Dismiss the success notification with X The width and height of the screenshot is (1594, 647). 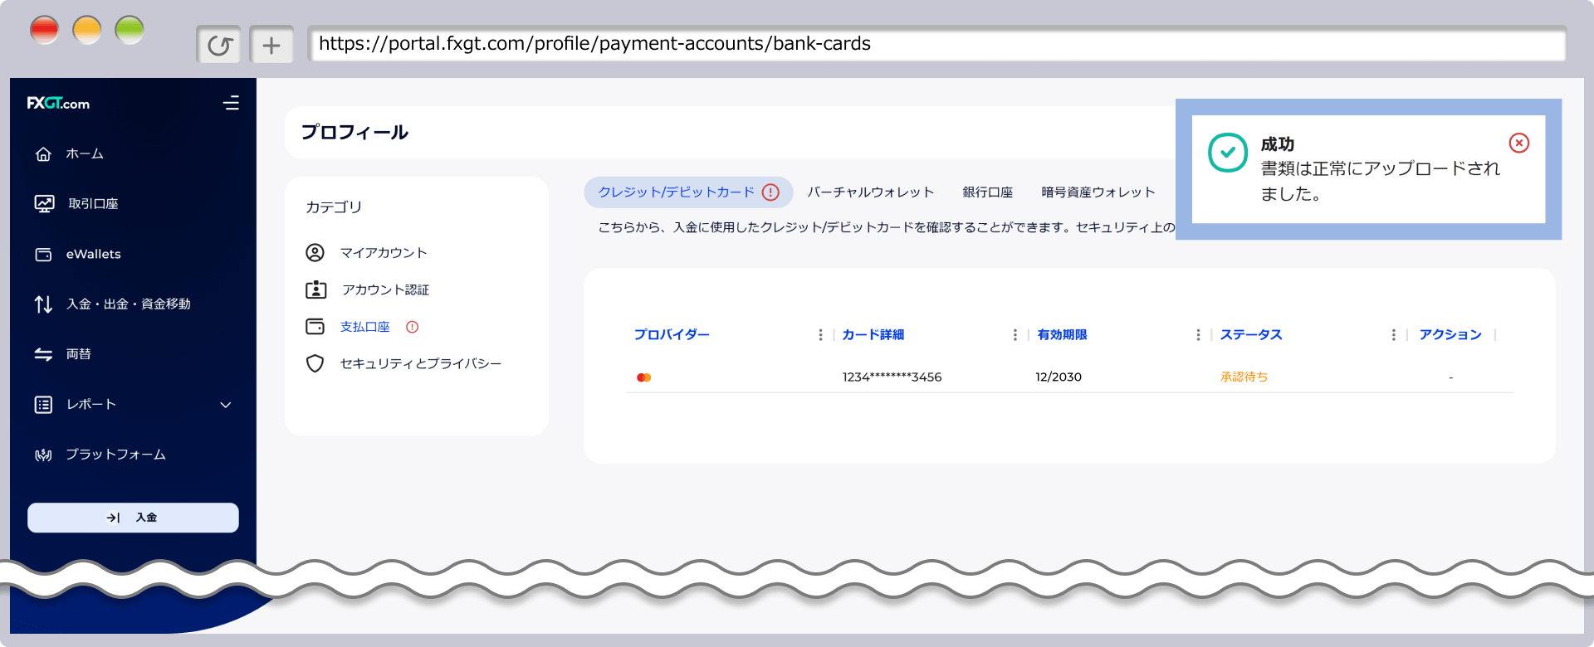(x=1519, y=143)
